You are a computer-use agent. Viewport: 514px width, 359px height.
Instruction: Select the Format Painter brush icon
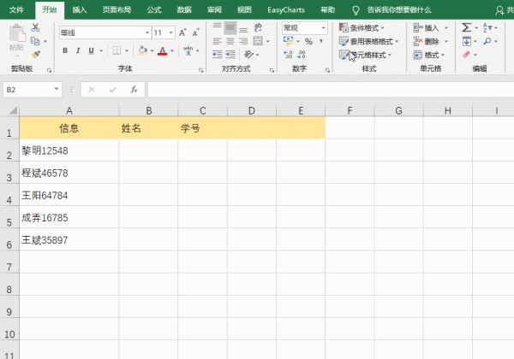[35, 53]
